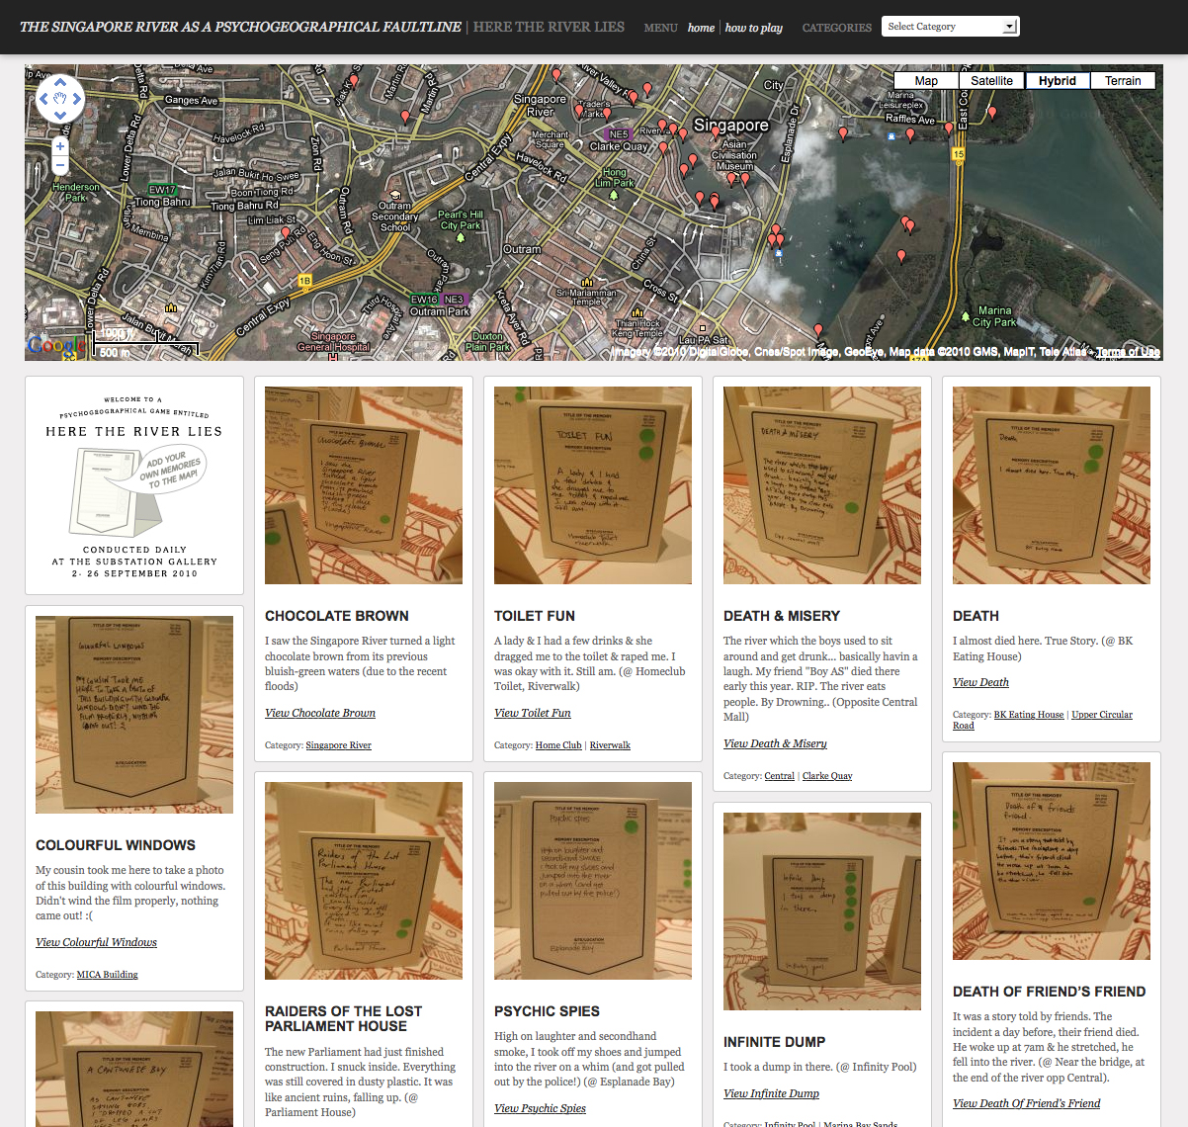
Task: Click the red marker near Seng Poh Rd
Action: tap(286, 234)
